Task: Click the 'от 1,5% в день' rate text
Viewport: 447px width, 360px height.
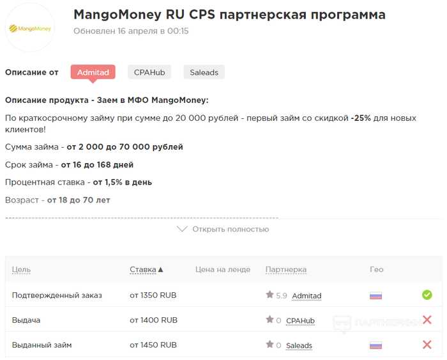Action: tap(123, 182)
